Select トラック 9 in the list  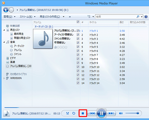click(94, 63)
